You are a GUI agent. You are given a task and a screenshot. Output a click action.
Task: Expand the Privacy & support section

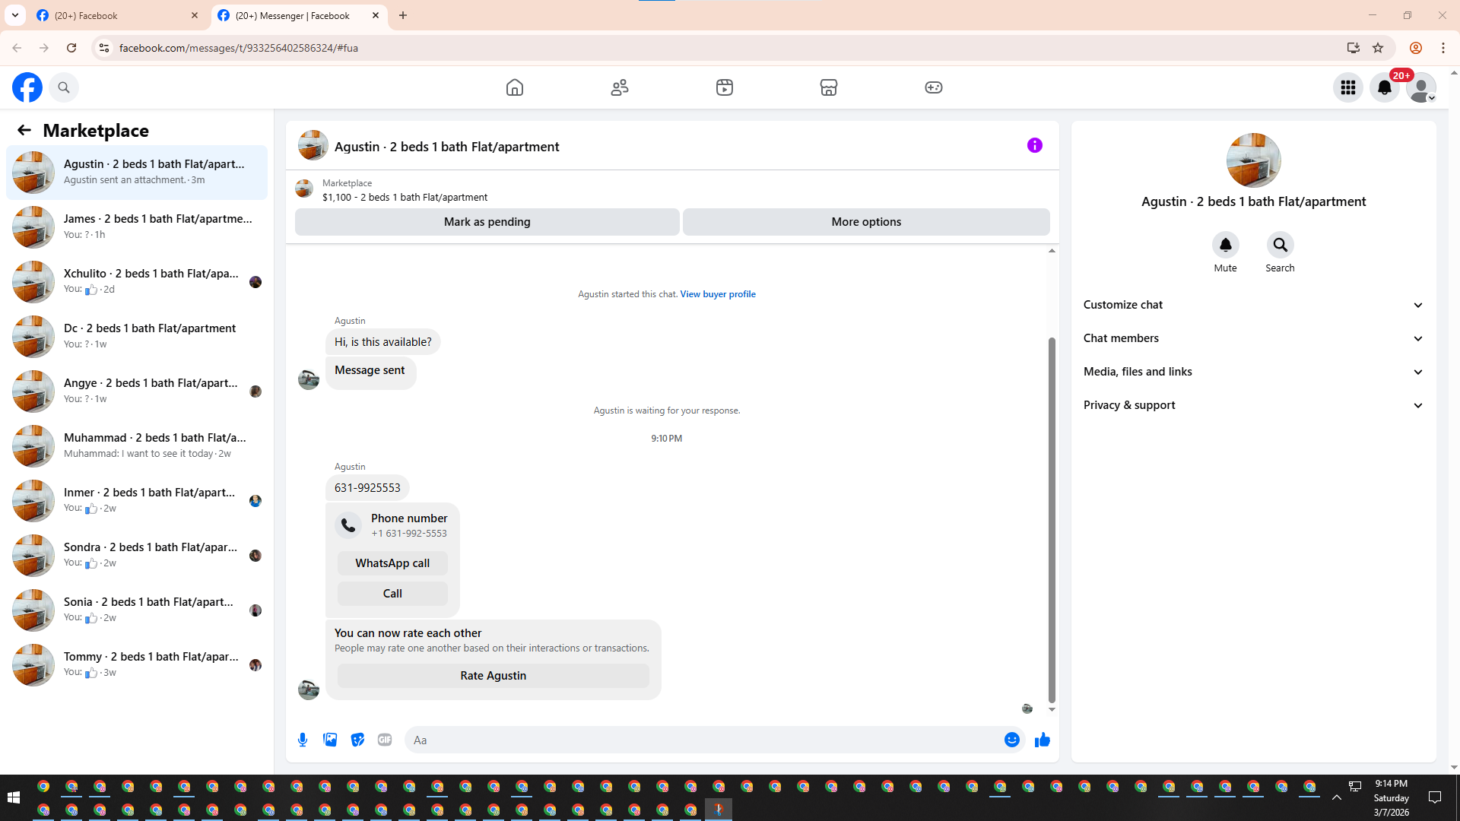pos(1254,405)
